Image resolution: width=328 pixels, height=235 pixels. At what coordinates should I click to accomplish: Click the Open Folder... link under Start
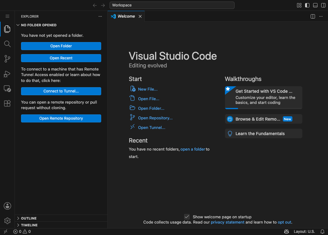(151, 108)
